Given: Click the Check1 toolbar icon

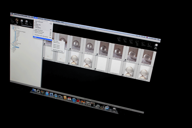Looking at the screenshot, I should 119,39.
